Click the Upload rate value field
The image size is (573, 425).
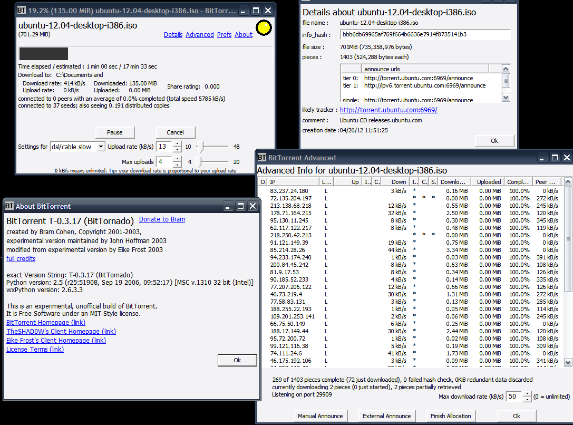pos(164,147)
